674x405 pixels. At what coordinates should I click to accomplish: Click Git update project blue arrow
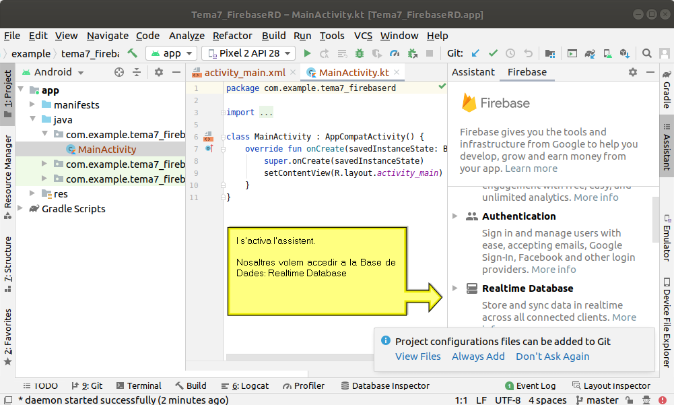475,53
